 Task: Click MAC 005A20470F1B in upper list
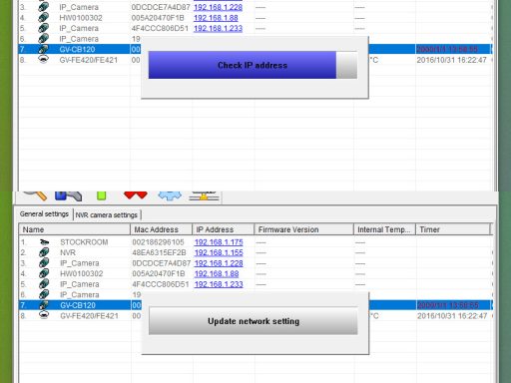158,18
